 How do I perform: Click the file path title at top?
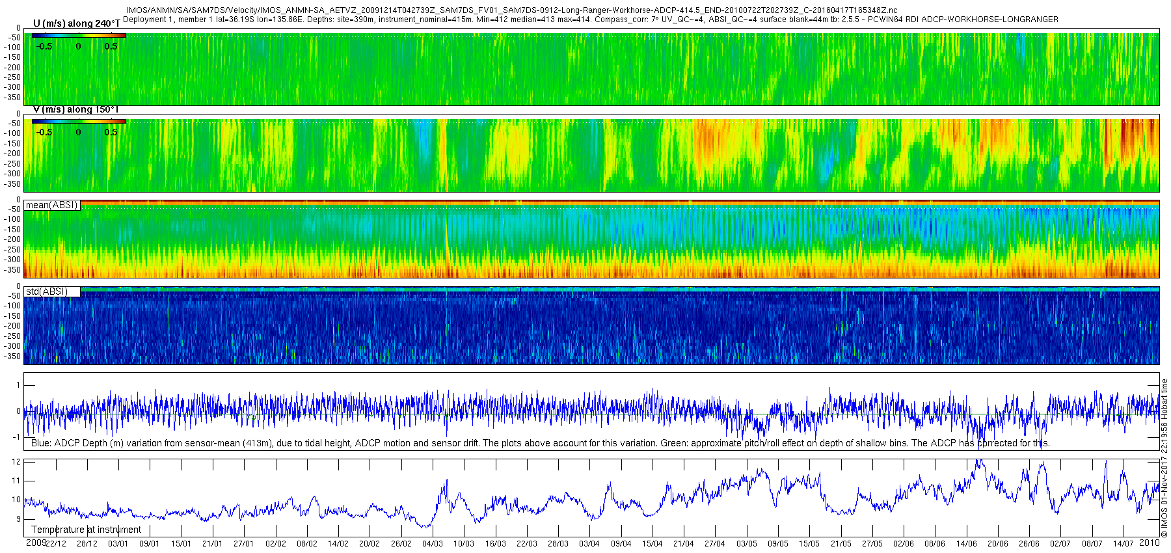point(511,10)
